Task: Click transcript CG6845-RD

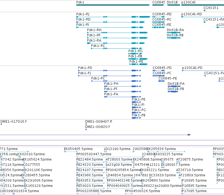Action: [158, 17]
